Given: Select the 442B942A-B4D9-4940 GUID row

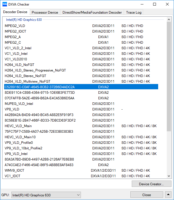Looking at the screenshot, I should pyautogui.click(x=81, y=115).
